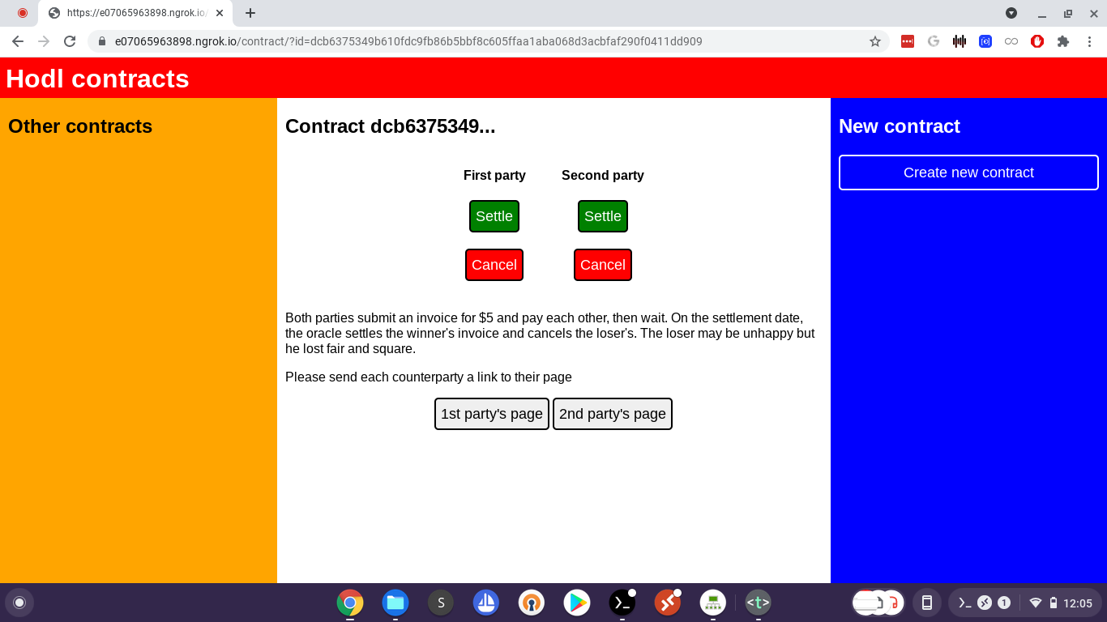Click the Second party Settle button
This screenshot has width=1107, height=622.
click(x=603, y=216)
